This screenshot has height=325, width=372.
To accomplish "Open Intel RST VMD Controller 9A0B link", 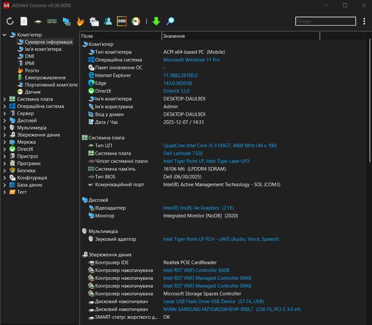I will point(196,270).
